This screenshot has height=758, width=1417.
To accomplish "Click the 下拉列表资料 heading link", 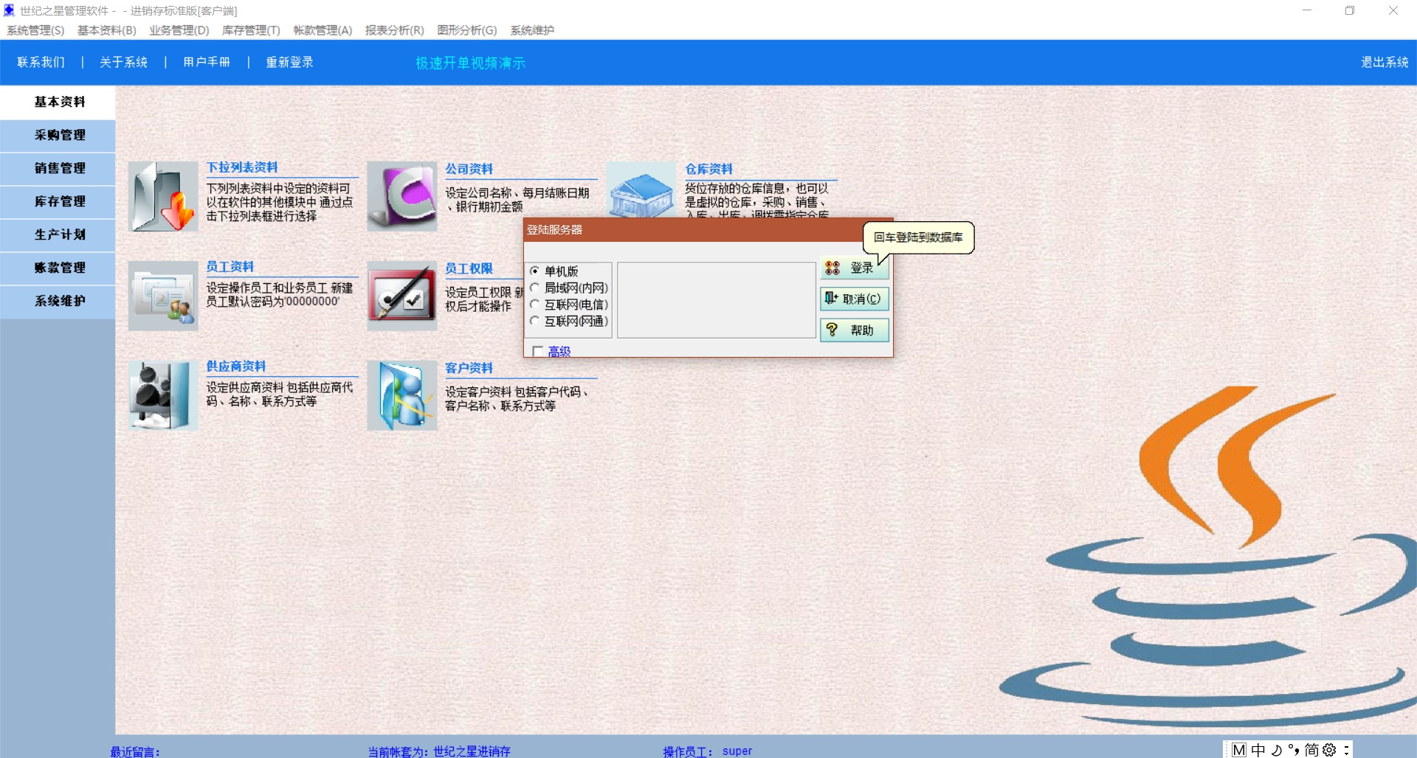I will [x=242, y=168].
